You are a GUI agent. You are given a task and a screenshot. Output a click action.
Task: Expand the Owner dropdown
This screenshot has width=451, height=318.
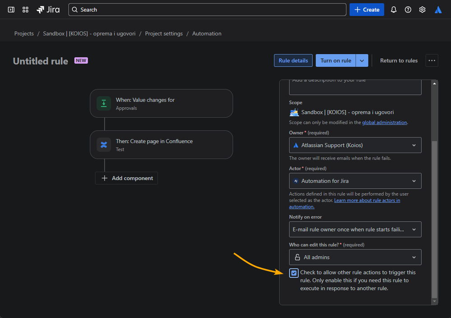click(x=355, y=145)
